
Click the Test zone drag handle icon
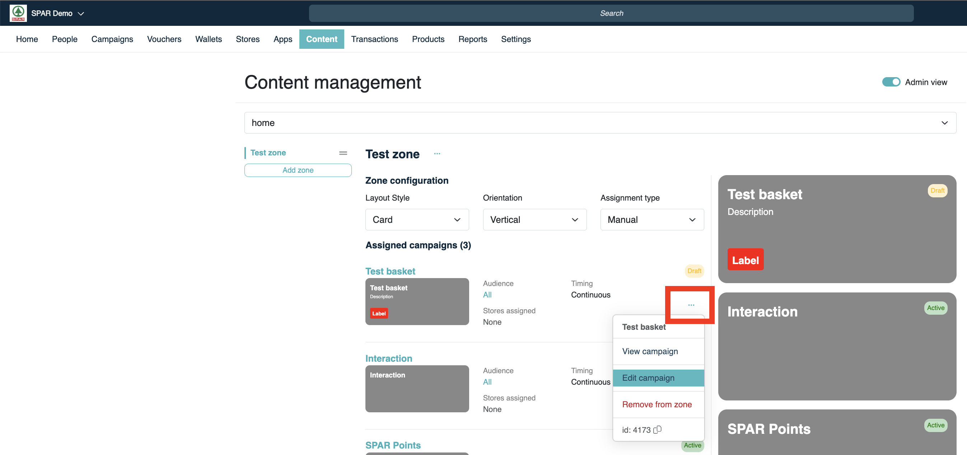click(x=343, y=153)
